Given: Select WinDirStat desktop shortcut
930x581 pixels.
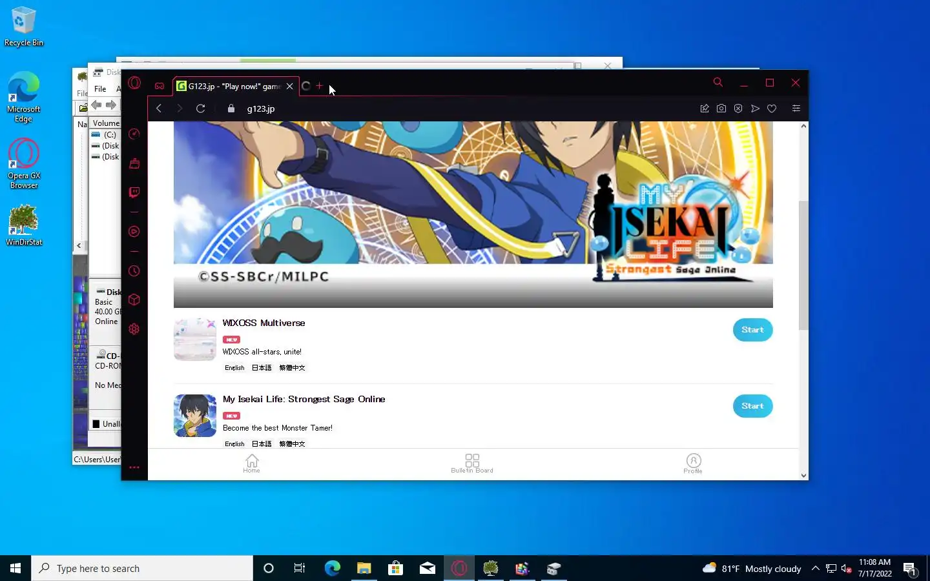Looking at the screenshot, I should coord(24,225).
